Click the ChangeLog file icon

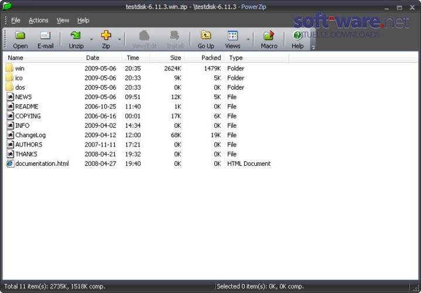(10, 135)
